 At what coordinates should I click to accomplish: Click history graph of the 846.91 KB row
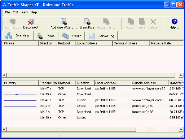click(20, 95)
